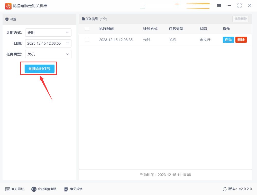Click the version refresh icon
This screenshot has height=195, width=257.
click(x=225, y=189)
